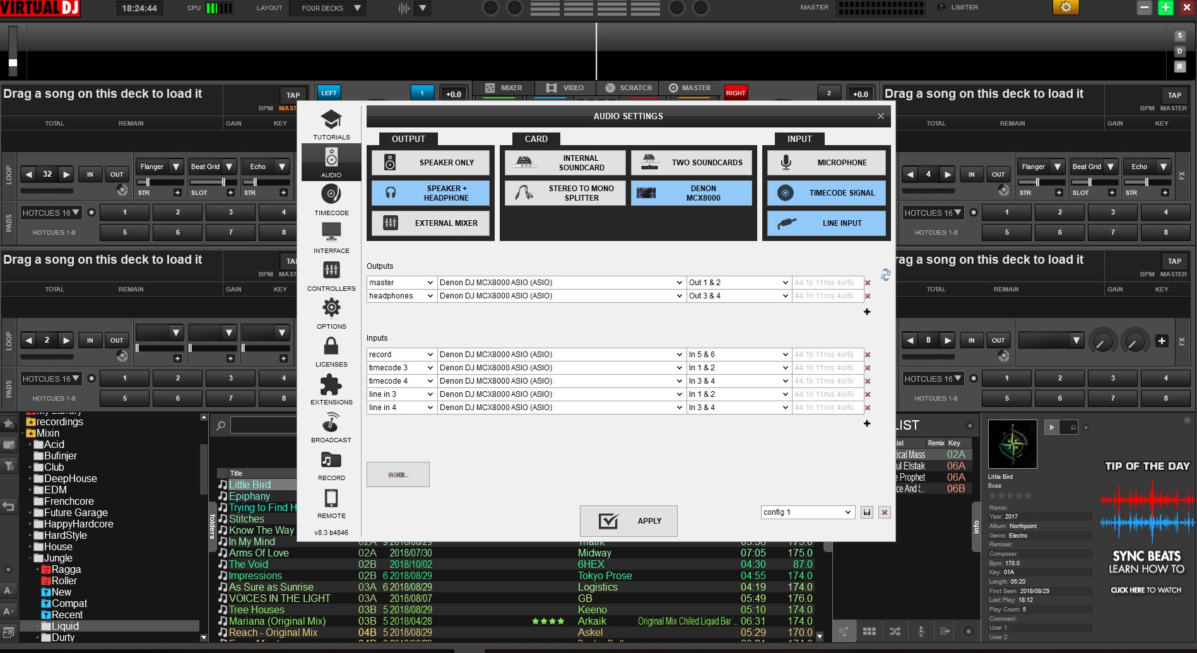Click the shuffle icon in sideview toolbar

pyautogui.click(x=895, y=631)
